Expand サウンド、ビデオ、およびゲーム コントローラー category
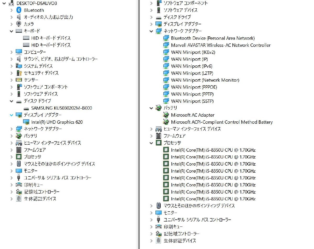 (11, 59)
